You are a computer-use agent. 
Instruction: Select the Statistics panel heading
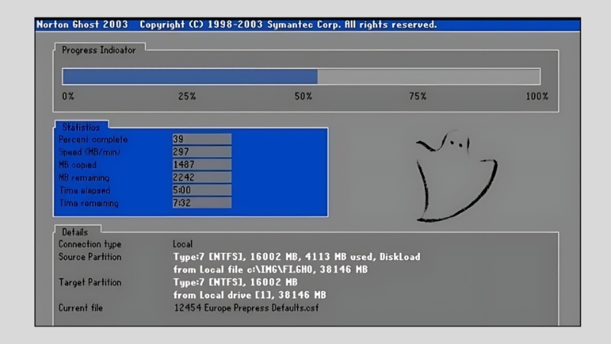[81, 127]
